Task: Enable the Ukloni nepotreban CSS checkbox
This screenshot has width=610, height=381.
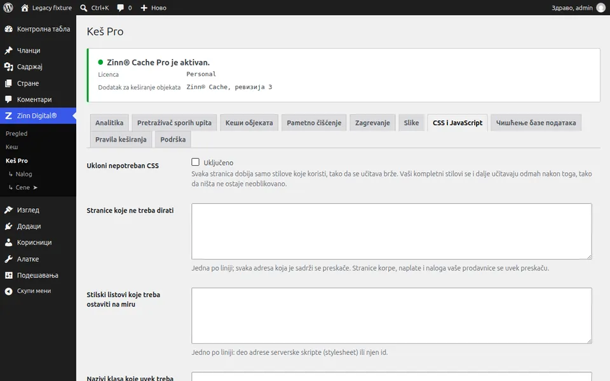Action: point(195,162)
